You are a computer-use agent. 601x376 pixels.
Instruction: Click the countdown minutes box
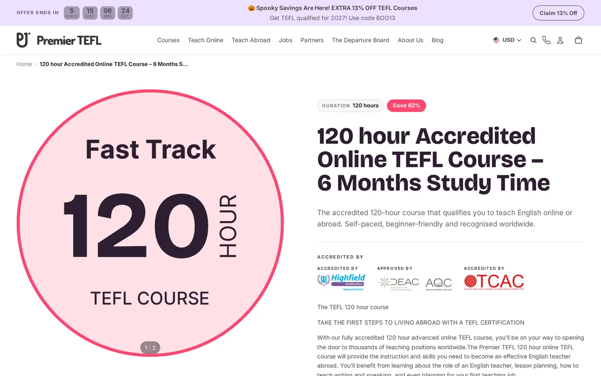point(108,13)
